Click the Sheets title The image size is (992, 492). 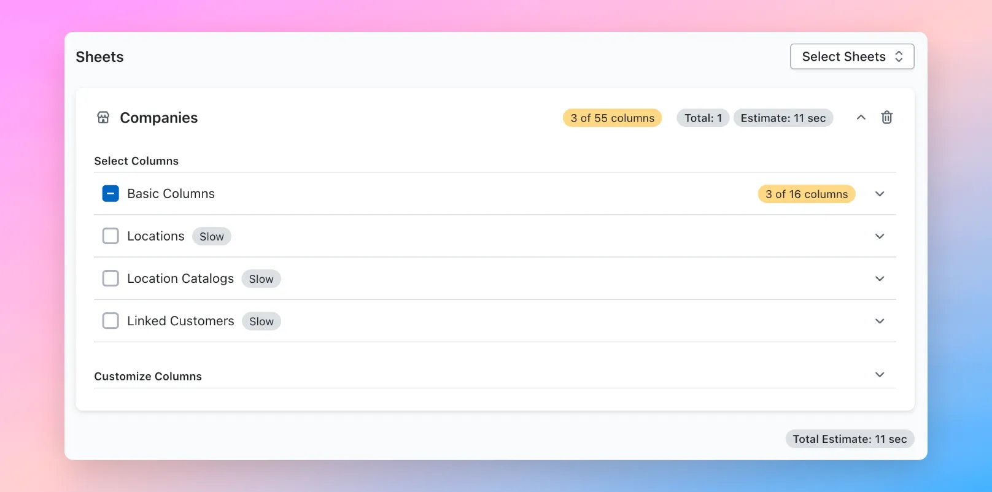(99, 57)
